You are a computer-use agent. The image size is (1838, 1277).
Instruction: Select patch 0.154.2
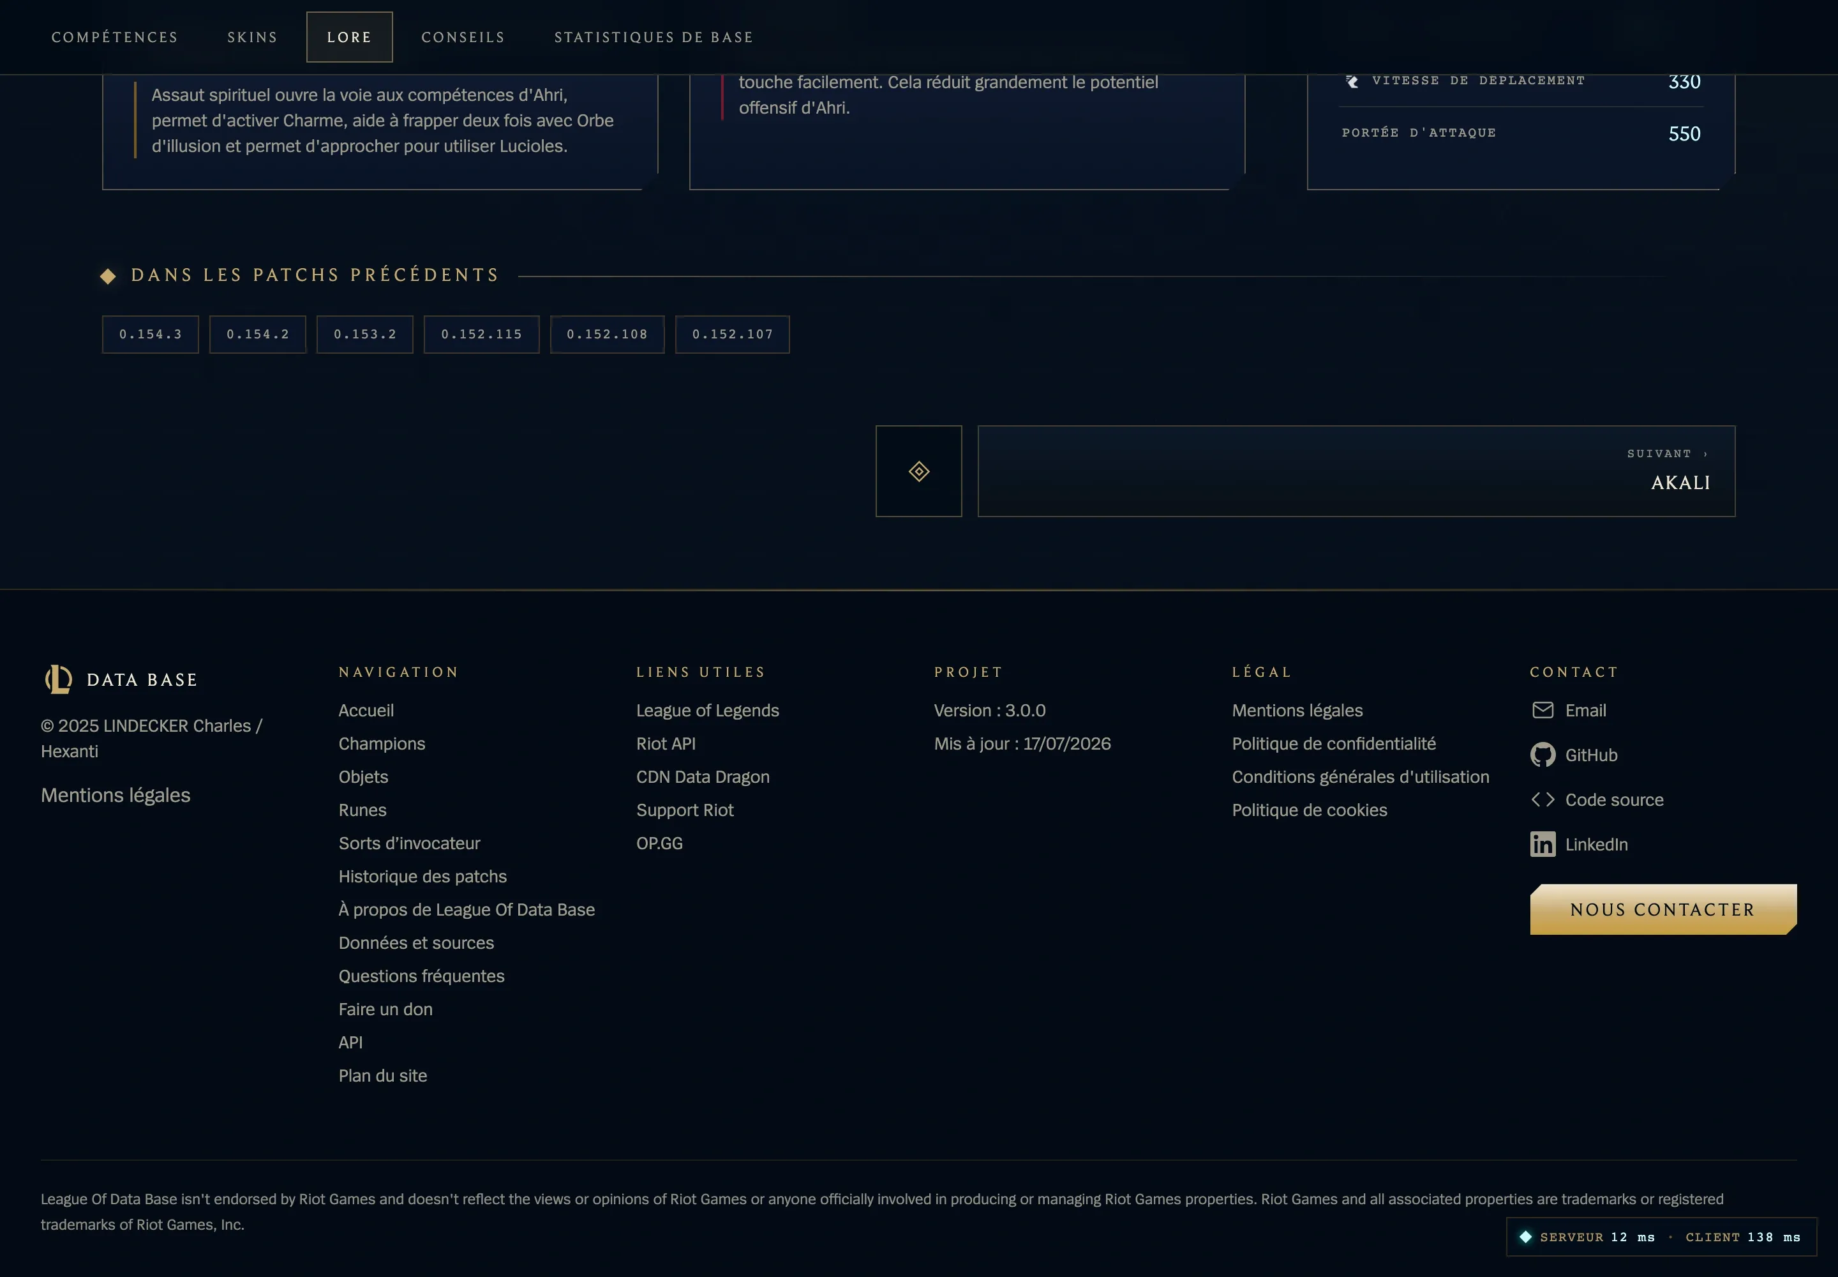click(x=258, y=335)
